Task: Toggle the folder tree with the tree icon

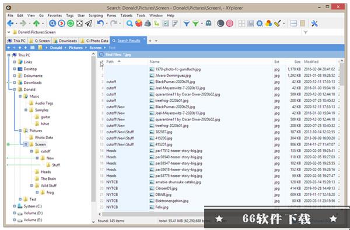Action: pyautogui.click(x=157, y=23)
